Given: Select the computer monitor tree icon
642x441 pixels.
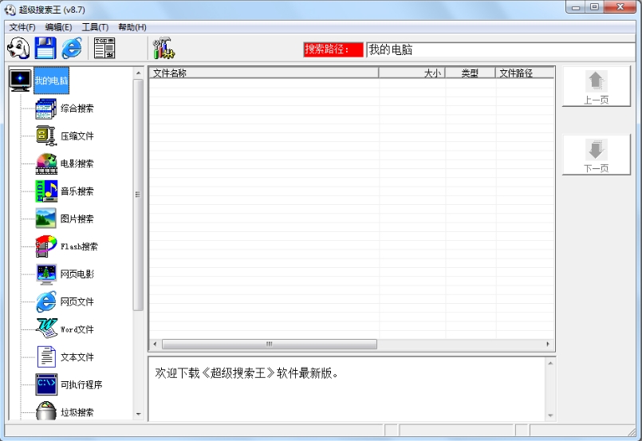Looking at the screenshot, I should [21, 81].
